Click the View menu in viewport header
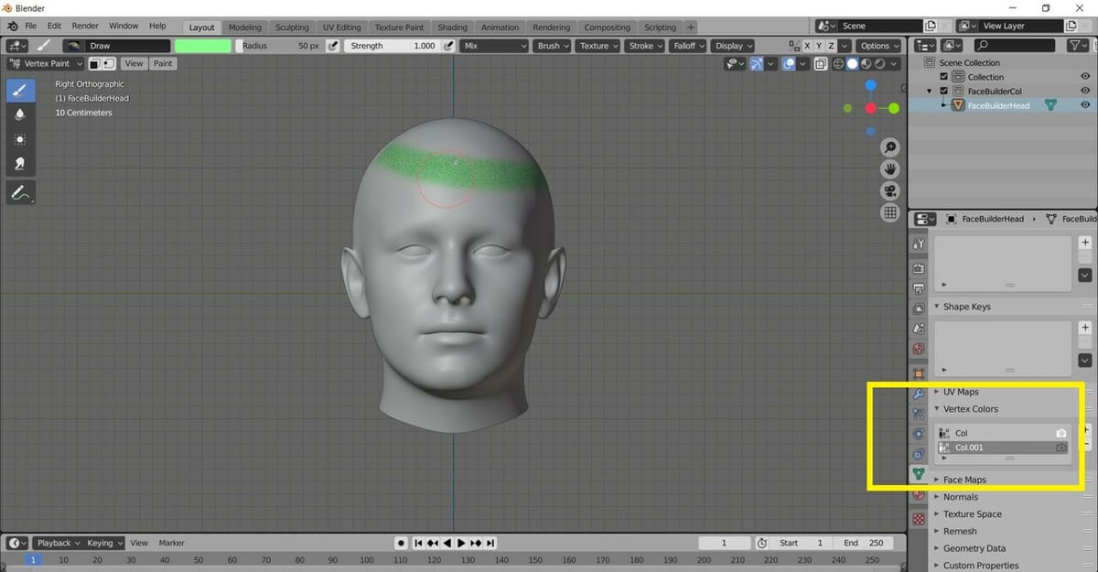This screenshot has width=1098, height=572. tap(135, 63)
